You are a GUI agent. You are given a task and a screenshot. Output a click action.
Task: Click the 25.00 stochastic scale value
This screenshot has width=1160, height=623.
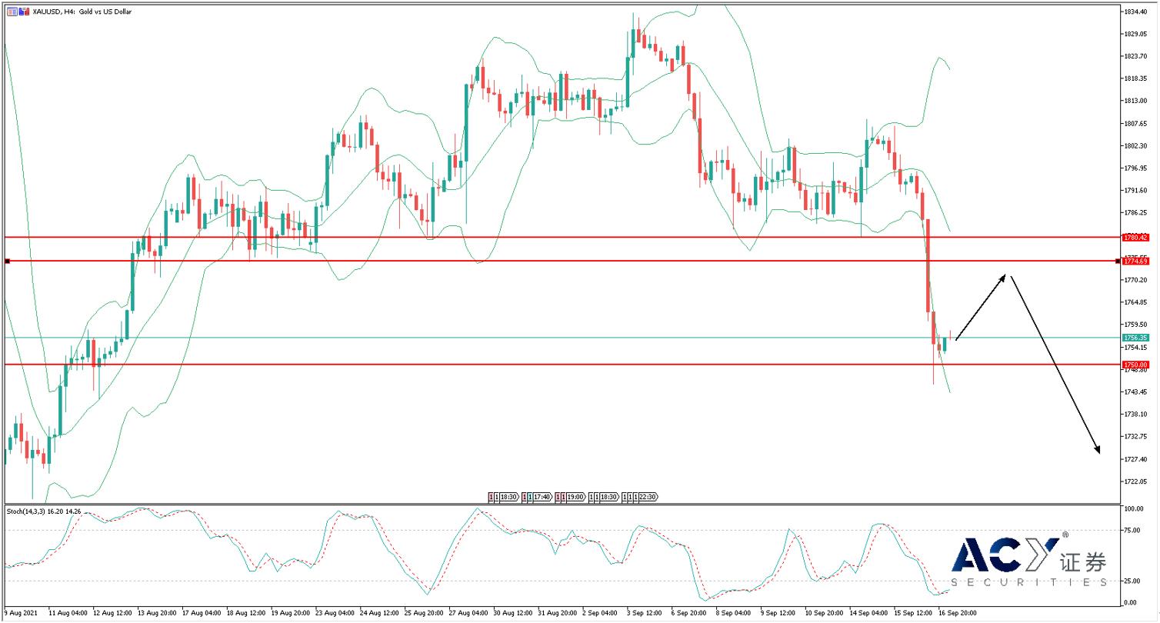pyautogui.click(x=1132, y=580)
